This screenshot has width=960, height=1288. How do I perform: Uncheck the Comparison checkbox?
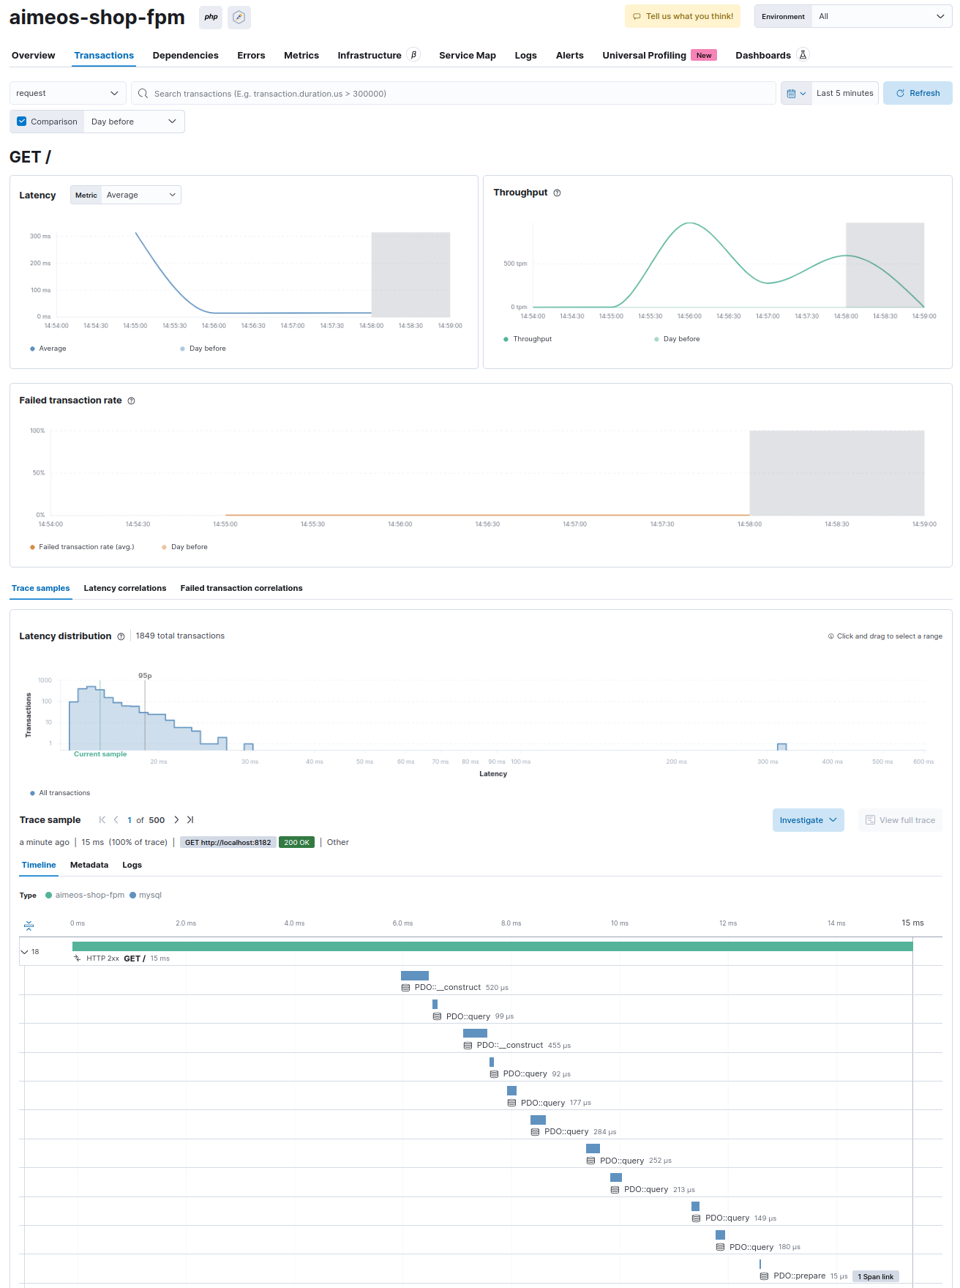(22, 122)
